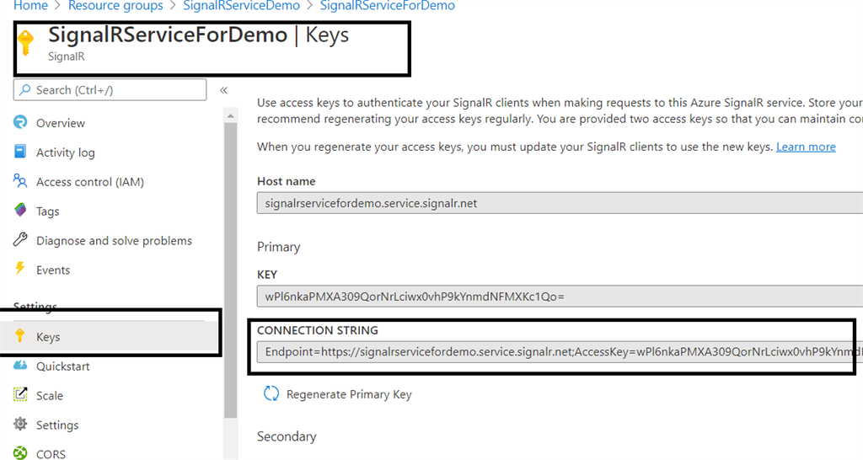Click the sidebar scrollbar up arrow

coord(231,115)
